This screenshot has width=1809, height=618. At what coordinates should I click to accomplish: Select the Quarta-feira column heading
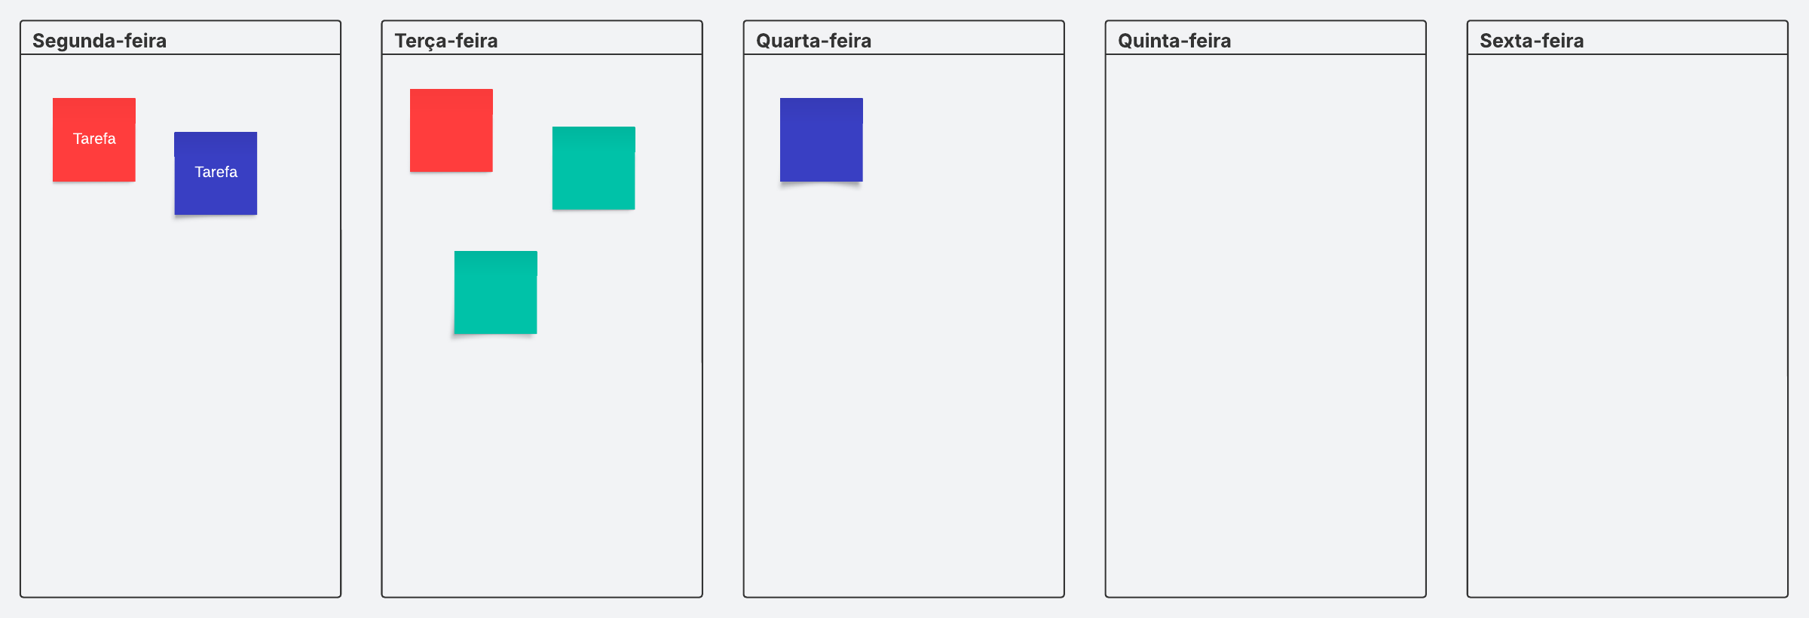pyautogui.click(x=813, y=41)
